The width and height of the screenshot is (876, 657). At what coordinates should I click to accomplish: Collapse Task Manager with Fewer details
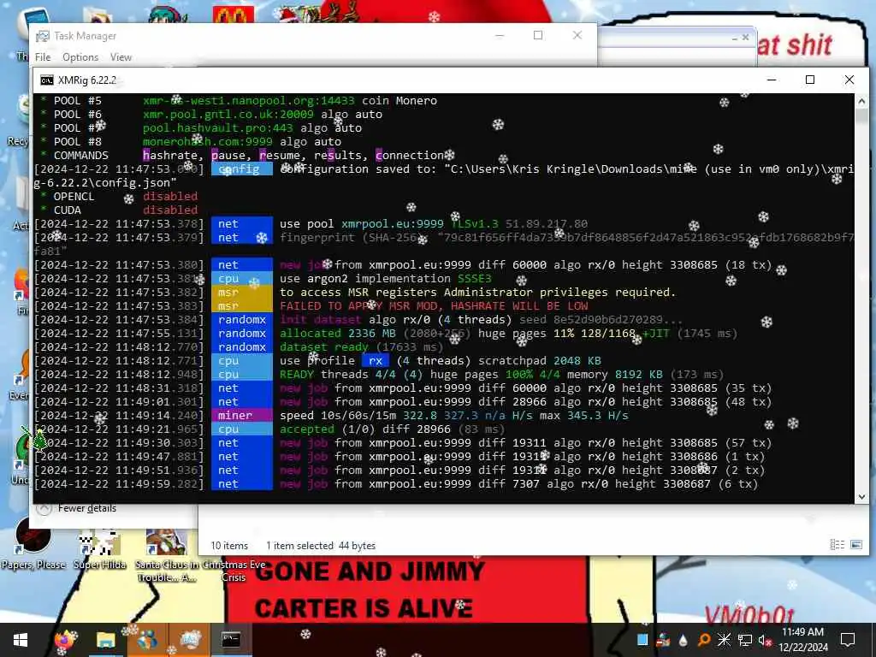coord(77,508)
